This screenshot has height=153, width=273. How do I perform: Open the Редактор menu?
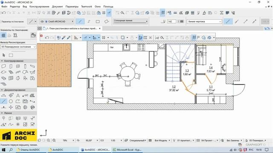tap(15, 6)
